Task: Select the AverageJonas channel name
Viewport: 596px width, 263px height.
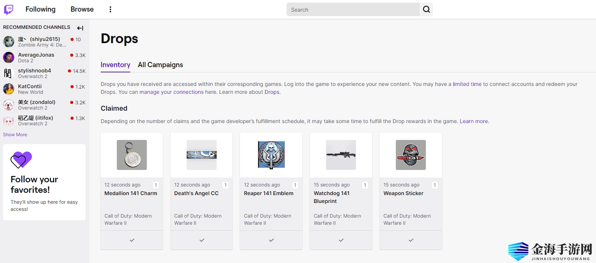Action: pos(36,55)
